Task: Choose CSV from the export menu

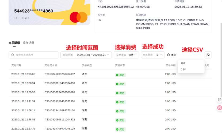Action: click(183, 69)
